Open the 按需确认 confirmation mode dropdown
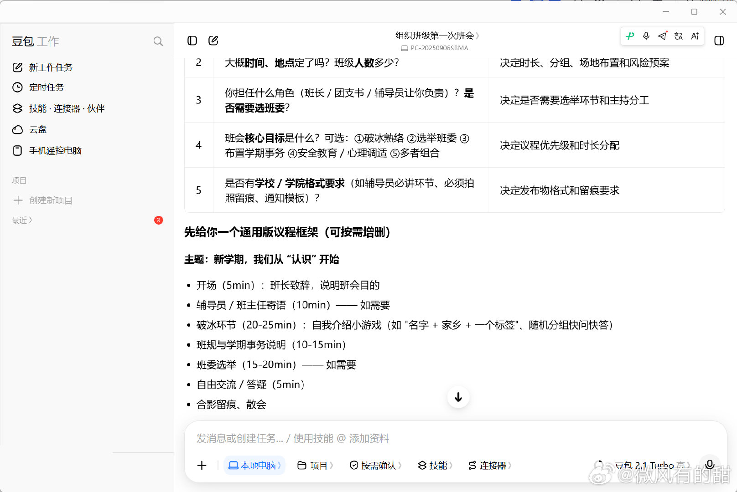The width and height of the screenshot is (737, 492). [x=375, y=466]
